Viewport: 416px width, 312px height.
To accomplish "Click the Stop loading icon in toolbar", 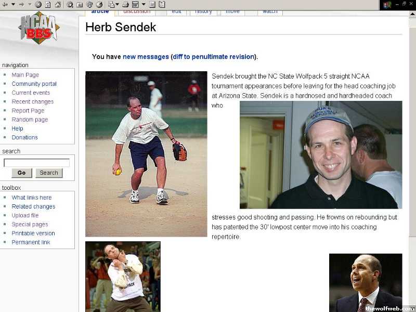I will click(38, 5).
